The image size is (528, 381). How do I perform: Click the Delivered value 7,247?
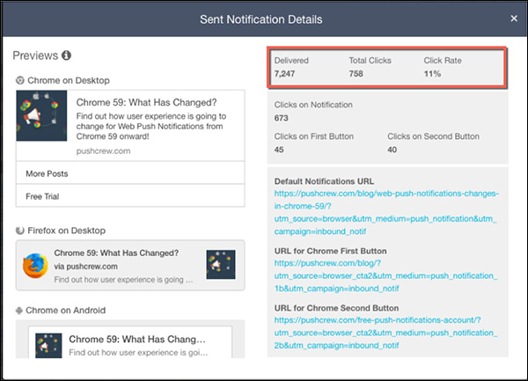pos(284,74)
